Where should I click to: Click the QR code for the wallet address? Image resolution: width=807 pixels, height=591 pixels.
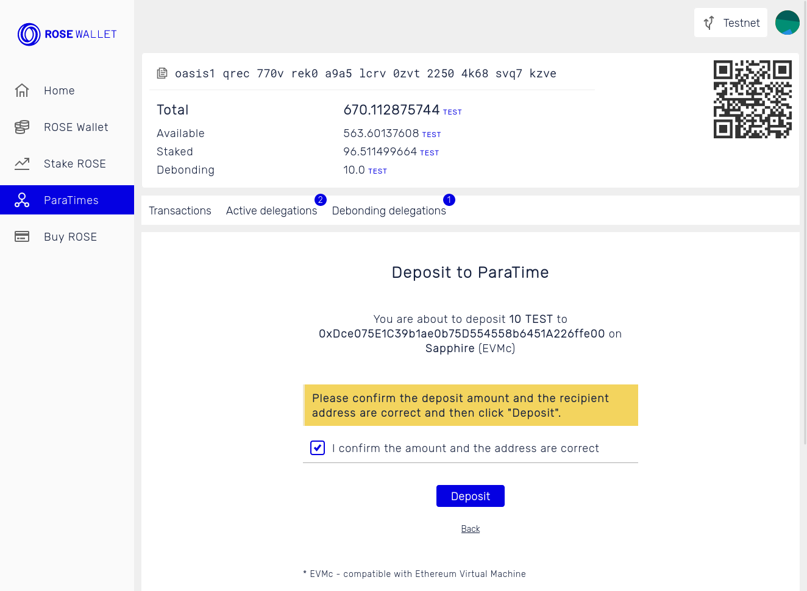coord(753,99)
